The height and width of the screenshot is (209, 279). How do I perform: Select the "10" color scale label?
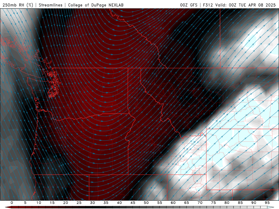[39, 203]
